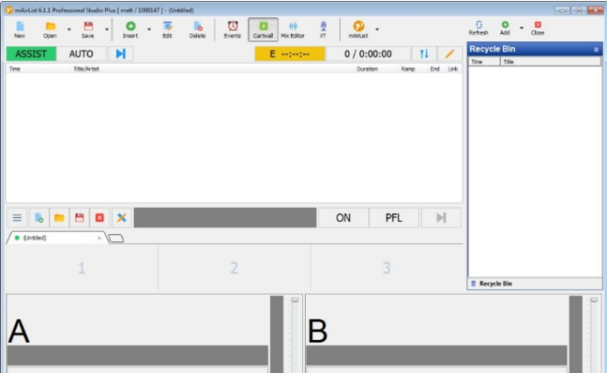The image size is (607, 373).
Task: Click cartwall slot number 2
Action: tap(234, 268)
